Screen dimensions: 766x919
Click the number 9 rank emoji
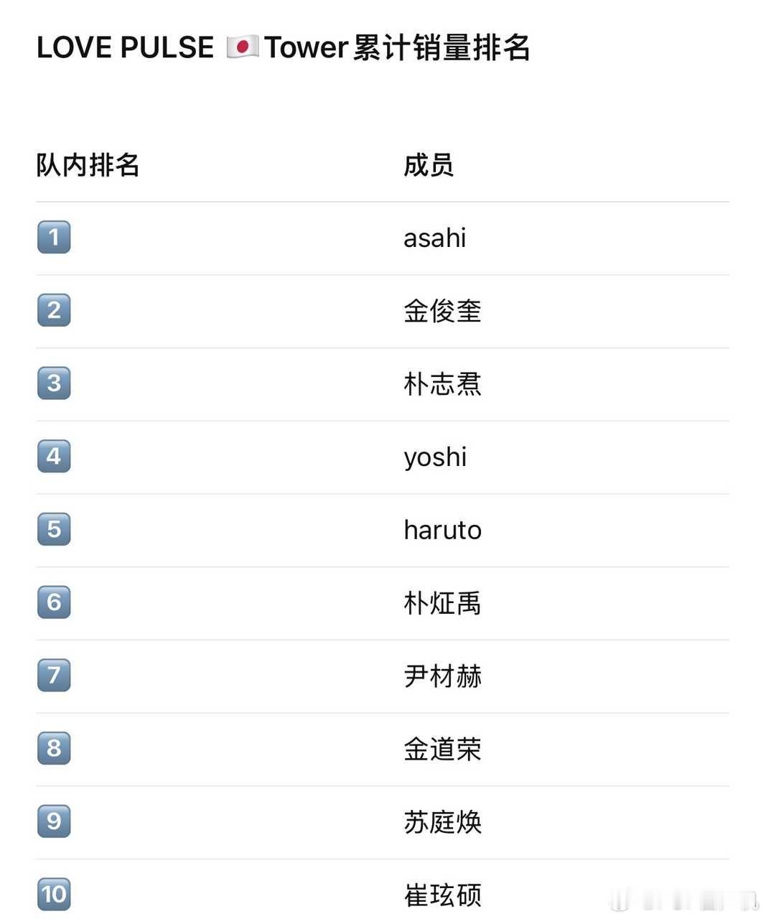[54, 821]
